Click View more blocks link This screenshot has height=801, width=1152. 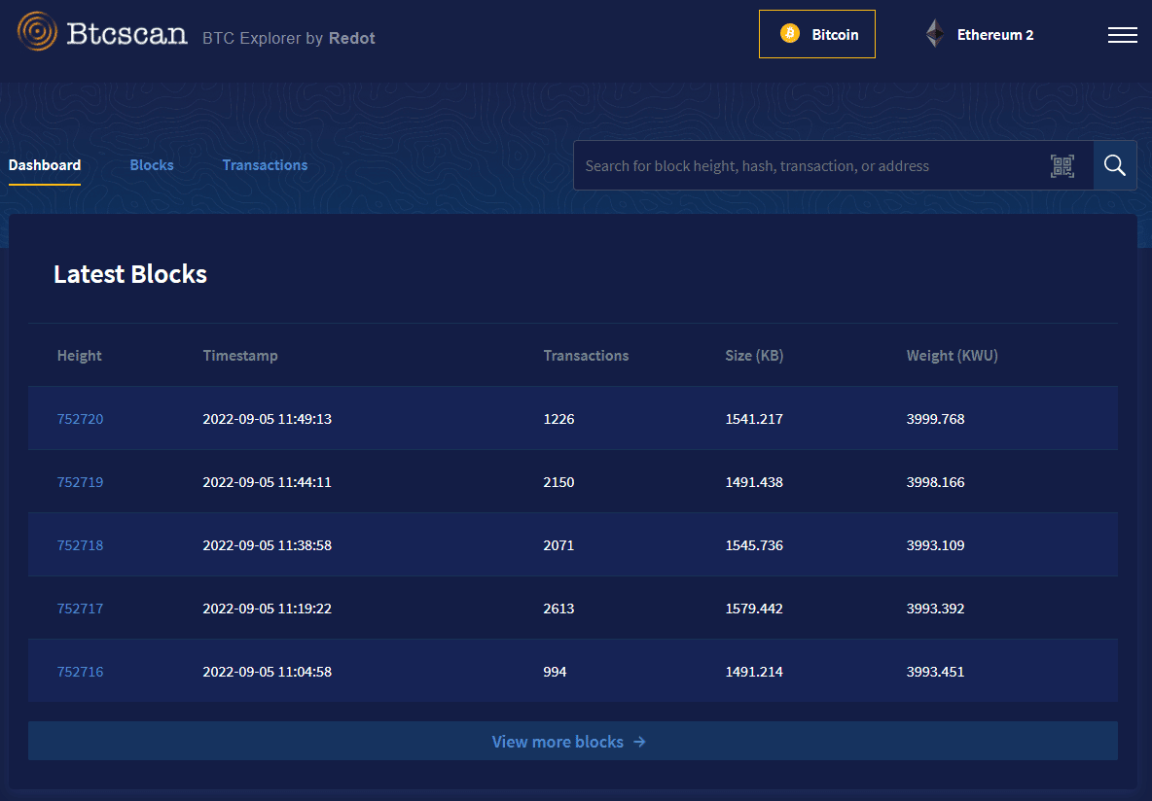click(x=558, y=742)
